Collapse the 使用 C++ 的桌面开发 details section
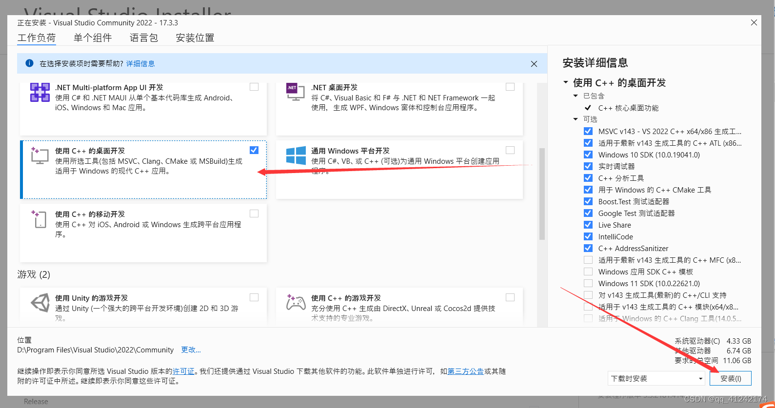The width and height of the screenshot is (775, 408). tap(566, 82)
